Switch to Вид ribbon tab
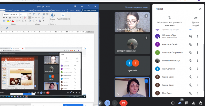The height and width of the screenshot is (106, 205). pyautogui.click(x=54, y=11)
